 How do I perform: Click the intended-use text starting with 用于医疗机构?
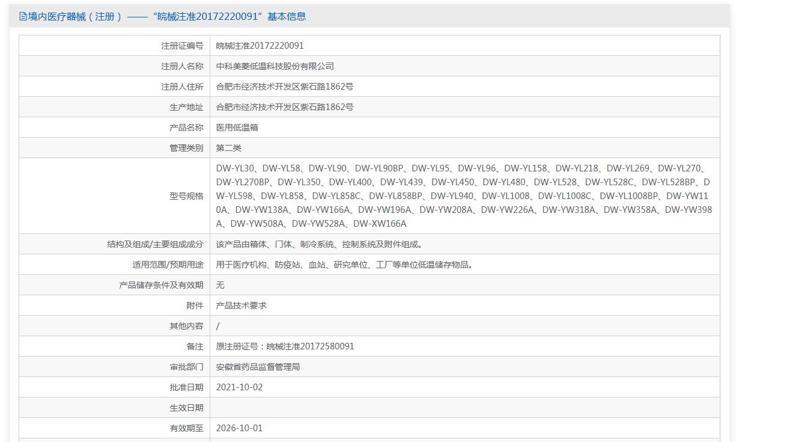pos(346,265)
